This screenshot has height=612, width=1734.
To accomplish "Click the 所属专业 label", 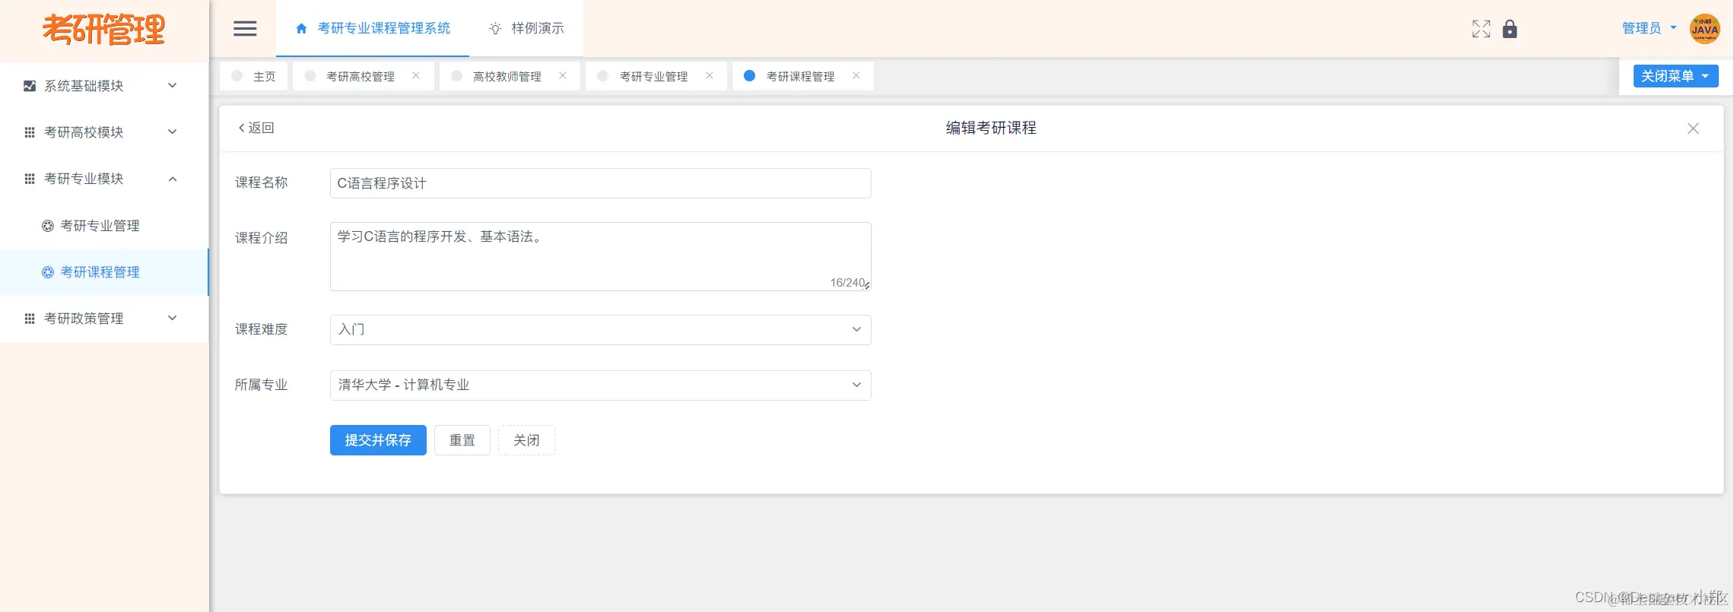I will [261, 385].
